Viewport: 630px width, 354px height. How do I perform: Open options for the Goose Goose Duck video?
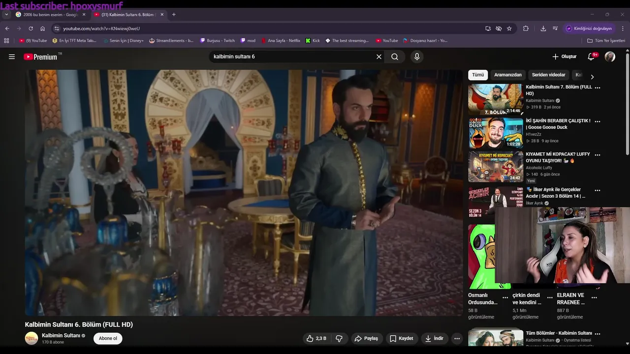click(598, 121)
